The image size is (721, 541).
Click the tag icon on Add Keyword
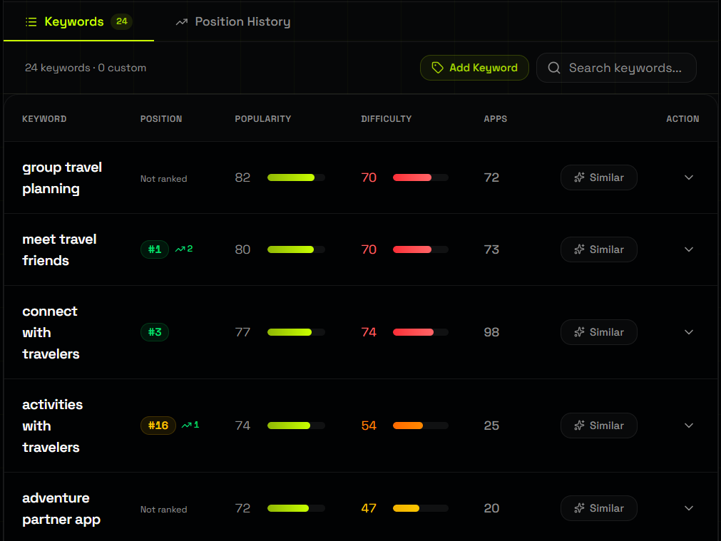tap(437, 68)
